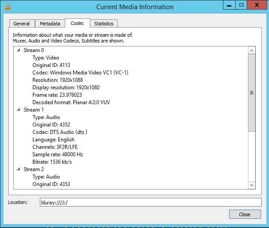Click the scrollbar up arrow
This screenshot has width=269, height=228.
(x=251, y=50)
